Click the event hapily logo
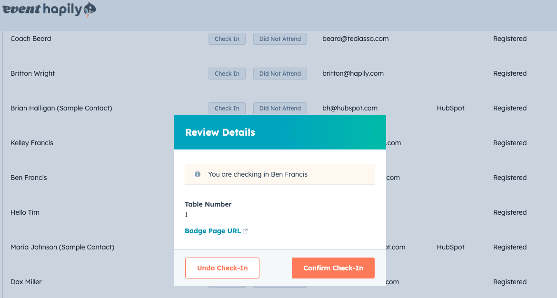Viewport: 557px width, 298px height. [49, 10]
